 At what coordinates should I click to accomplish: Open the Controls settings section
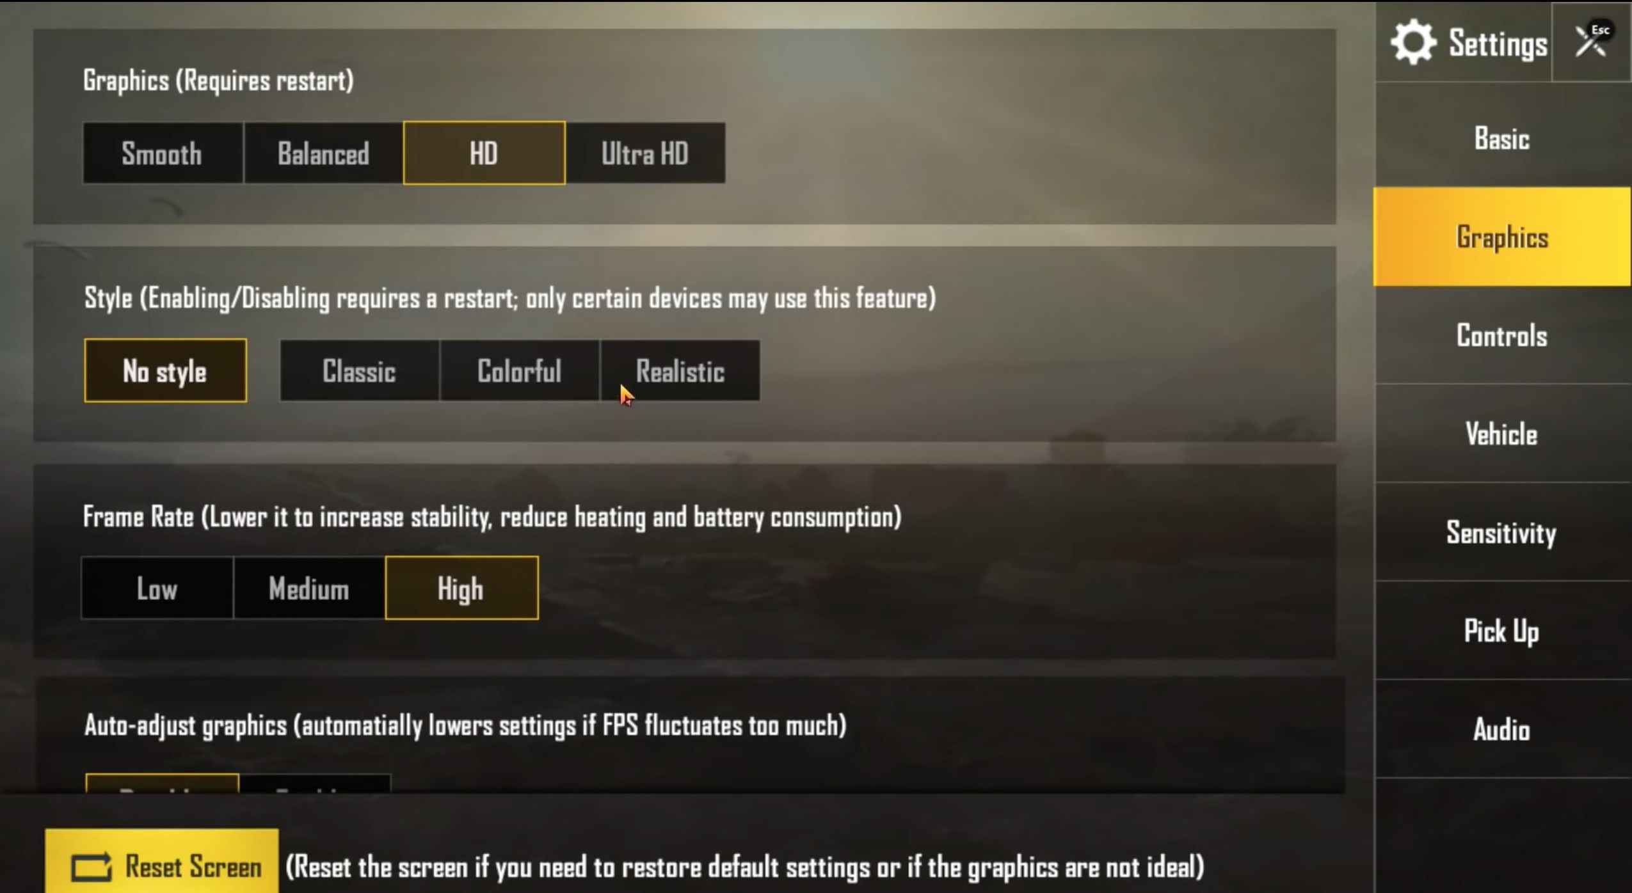[x=1502, y=335]
